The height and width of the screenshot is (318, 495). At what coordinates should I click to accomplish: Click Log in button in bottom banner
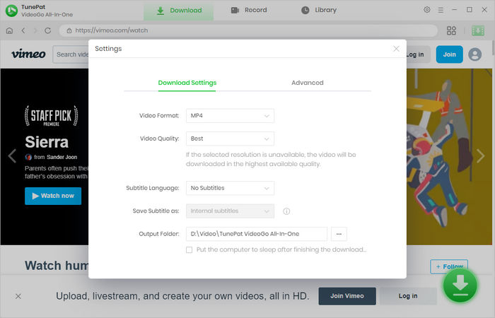pos(408,296)
